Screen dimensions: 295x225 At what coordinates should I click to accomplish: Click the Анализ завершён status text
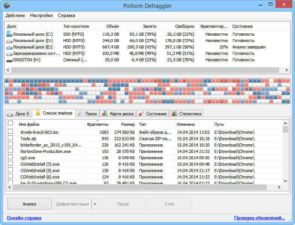pyautogui.click(x=249, y=47)
